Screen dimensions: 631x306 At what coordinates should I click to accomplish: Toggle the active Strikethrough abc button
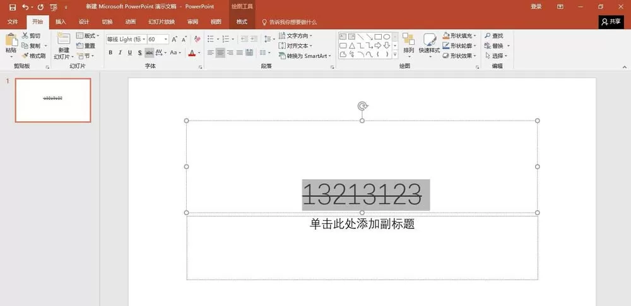[x=150, y=53]
